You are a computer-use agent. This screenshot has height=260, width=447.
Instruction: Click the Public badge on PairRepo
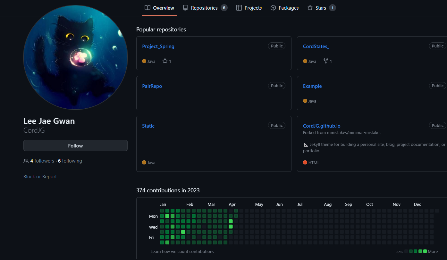pyautogui.click(x=277, y=86)
